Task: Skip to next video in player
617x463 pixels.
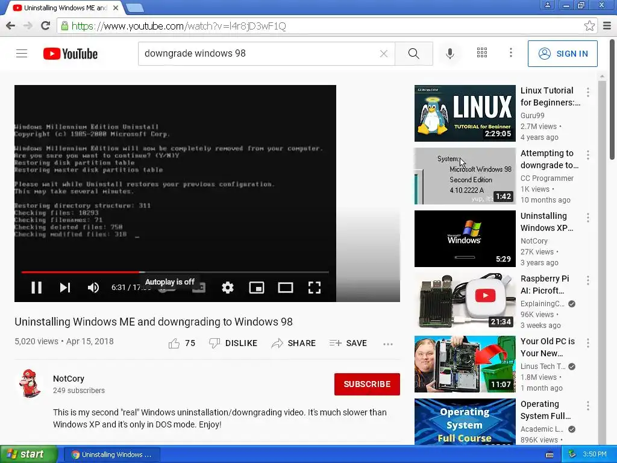Action: point(65,288)
